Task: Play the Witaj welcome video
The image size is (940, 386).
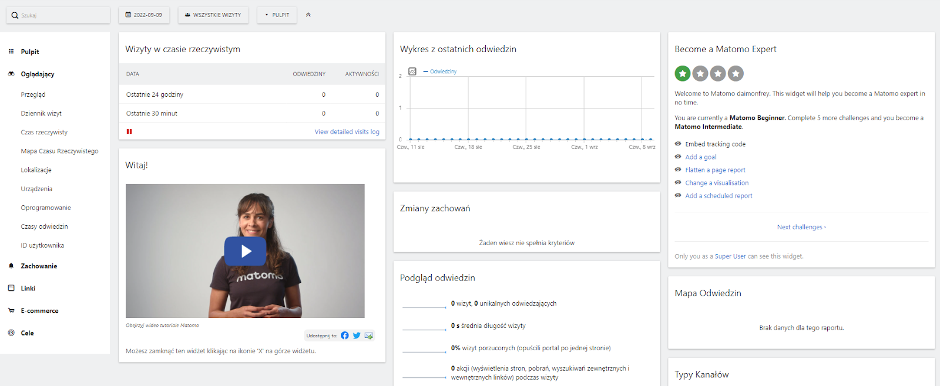Action: [x=245, y=251]
